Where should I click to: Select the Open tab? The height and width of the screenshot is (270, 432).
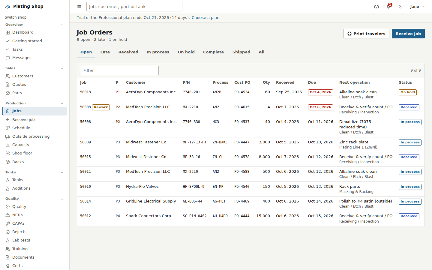pos(86,52)
